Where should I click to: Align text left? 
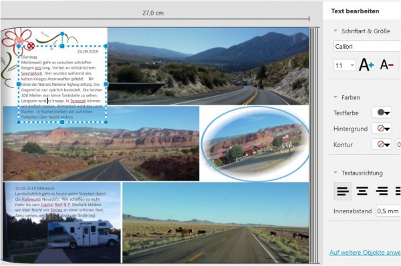(x=343, y=191)
